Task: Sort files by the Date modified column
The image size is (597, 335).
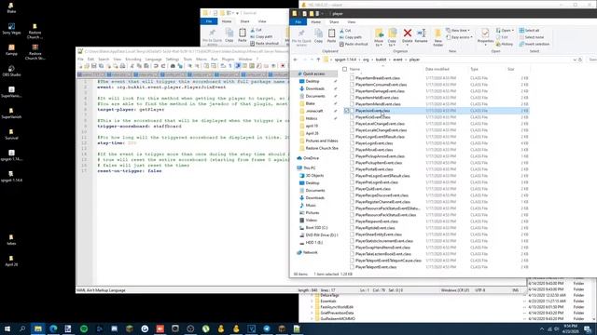Action: point(437,69)
